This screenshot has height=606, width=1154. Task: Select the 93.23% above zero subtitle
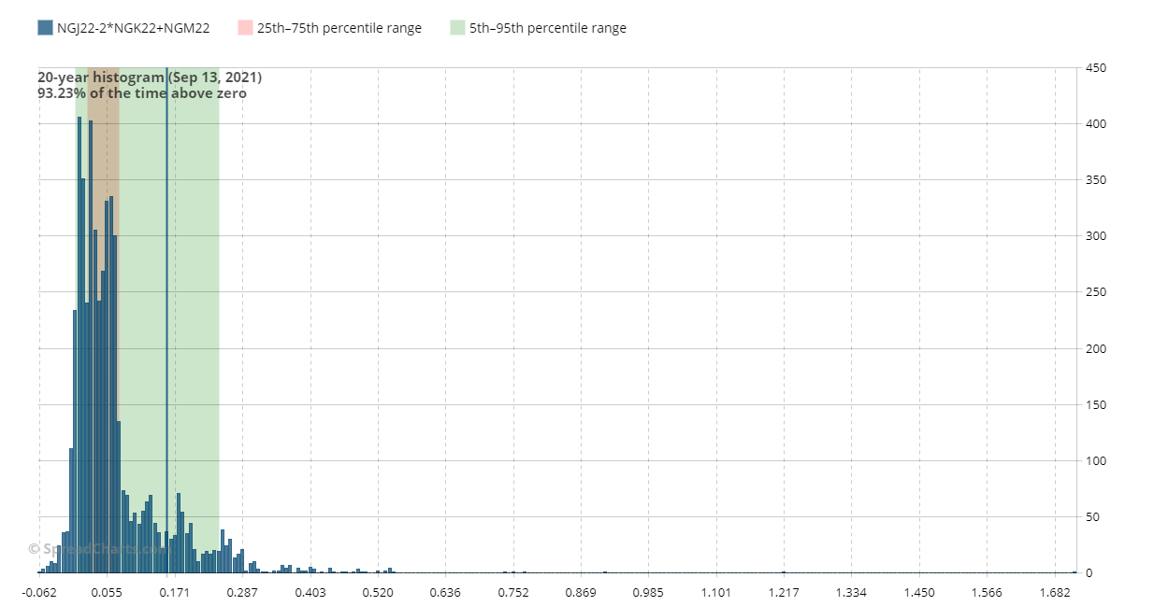point(142,93)
